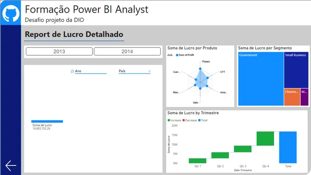The width and height of the screenshot is (311, 175).
Task: Click the Soma de Lucro por Produto title
Action: (192, 48)
